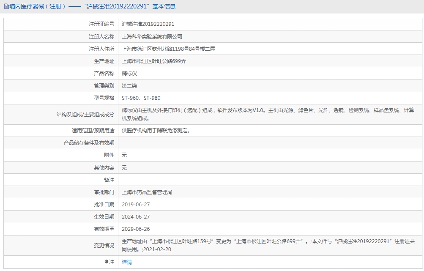Click the 生效日期 label
The width and height of the screenshot is (424, 271).
(104, 216)
